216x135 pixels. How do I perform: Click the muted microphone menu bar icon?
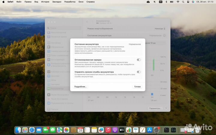(x=154, y=2)
